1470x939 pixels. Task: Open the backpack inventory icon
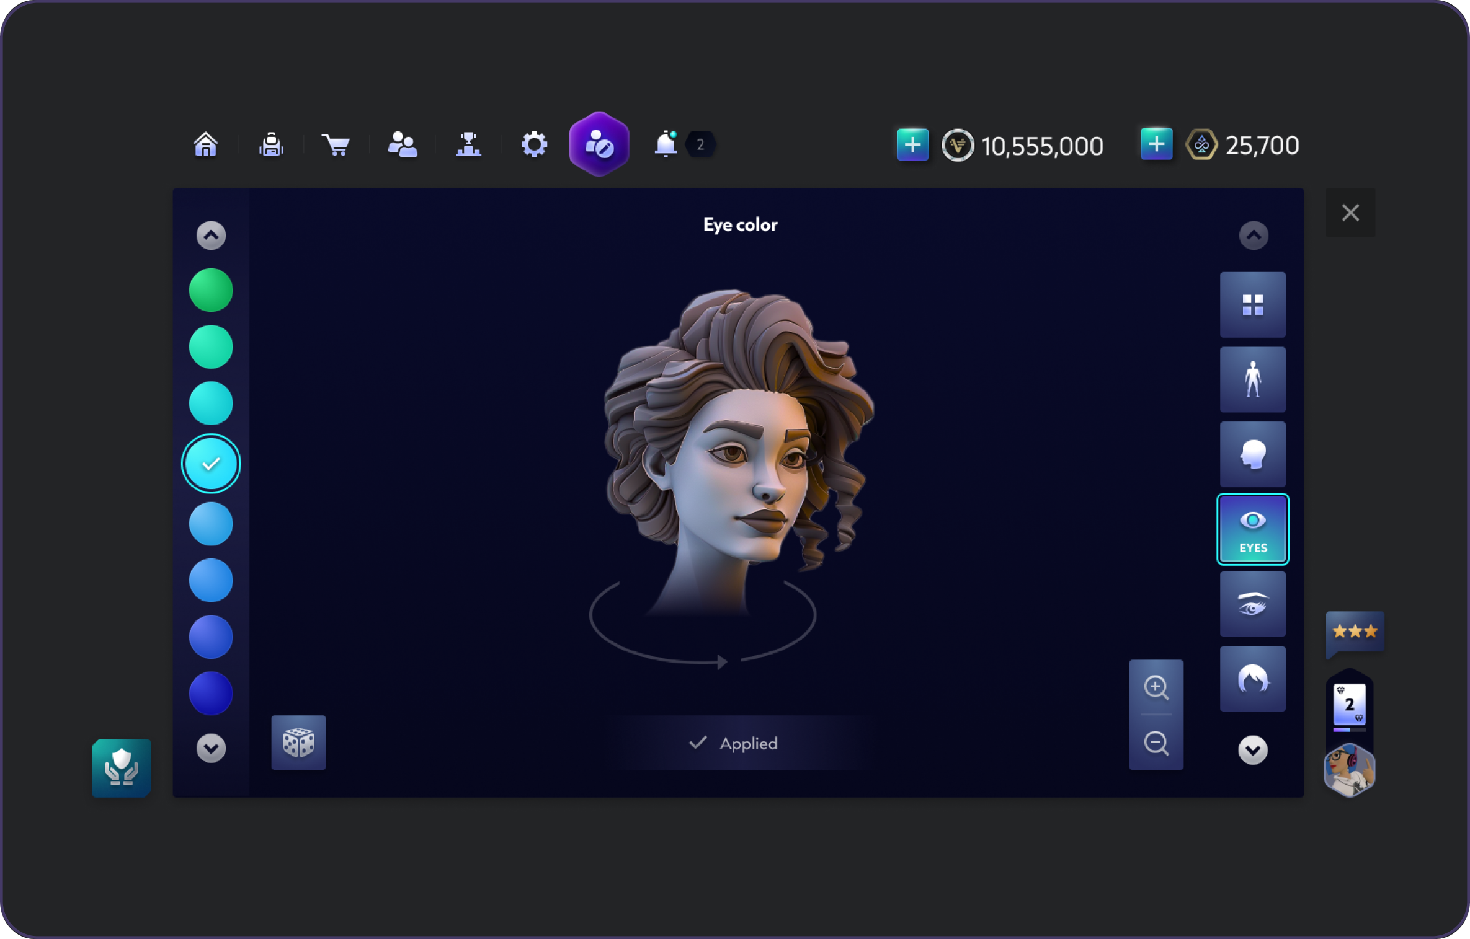(271, 145)
